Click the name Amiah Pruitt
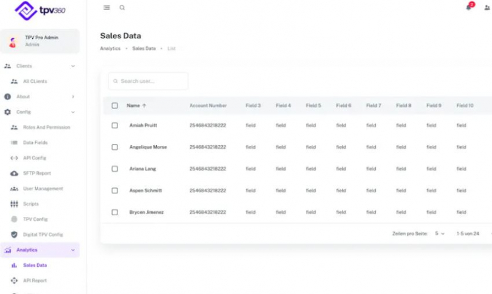 [x=143, y=125]
